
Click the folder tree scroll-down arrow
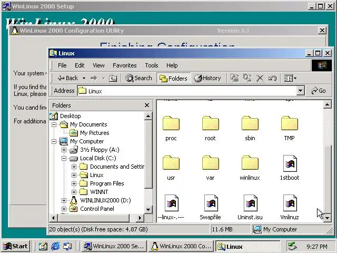(148, 209)
